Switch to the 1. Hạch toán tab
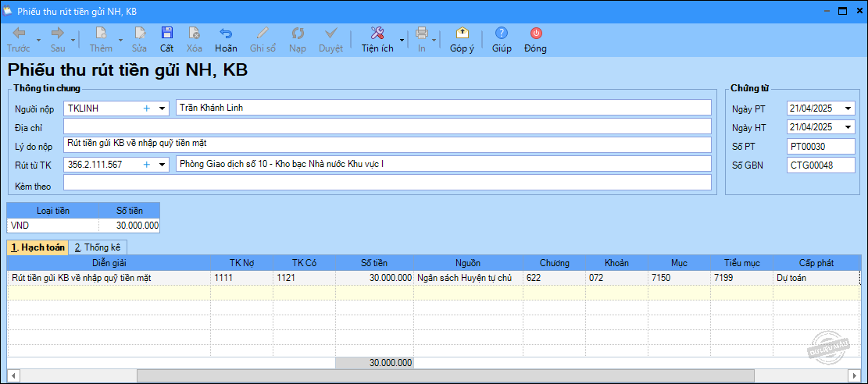 (38, 247)
